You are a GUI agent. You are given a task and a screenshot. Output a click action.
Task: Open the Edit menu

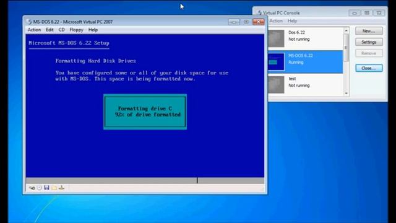[49, 30]
